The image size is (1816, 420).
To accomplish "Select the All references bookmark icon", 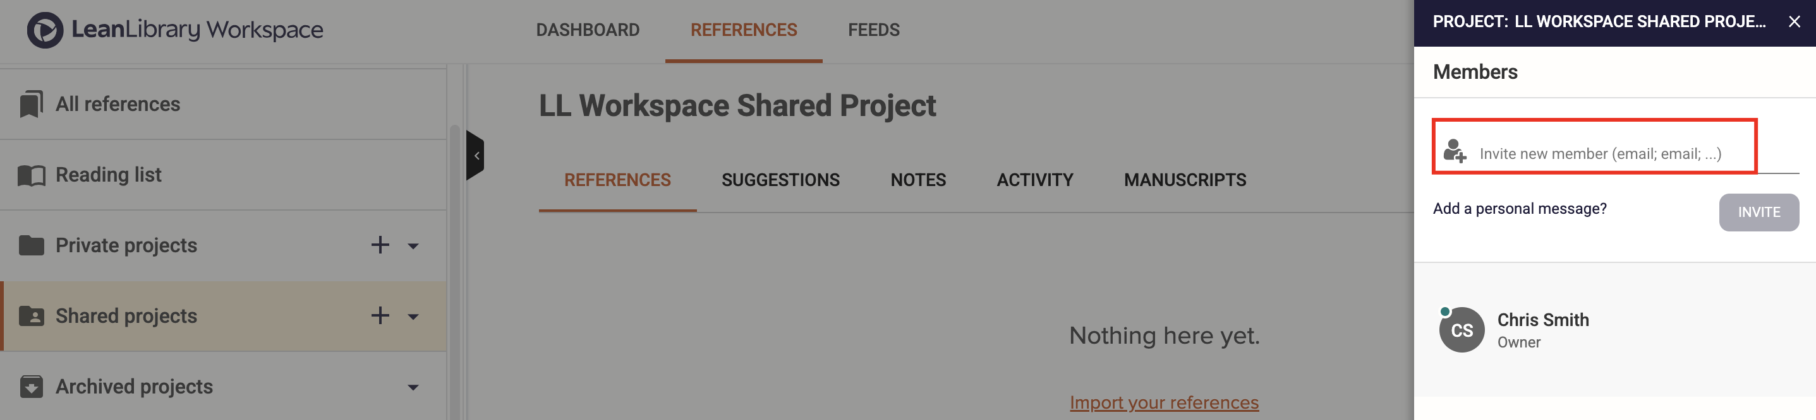I will tap(32, 103).
